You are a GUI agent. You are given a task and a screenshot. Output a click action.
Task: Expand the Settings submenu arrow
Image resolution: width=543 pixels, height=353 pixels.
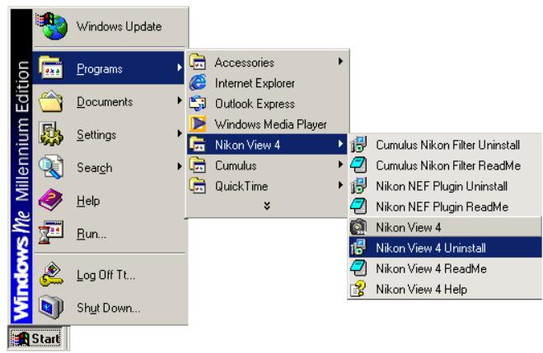coord(180,133)
